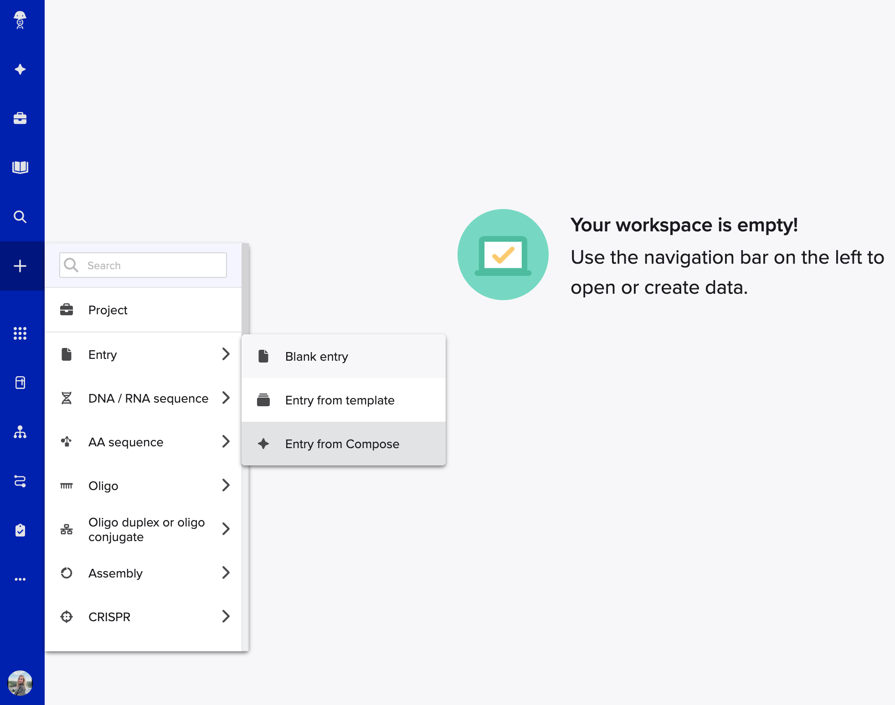895x705 pixels.
Task: Open the nine-dot grid applications icon
Action: (x=20, y=333)
